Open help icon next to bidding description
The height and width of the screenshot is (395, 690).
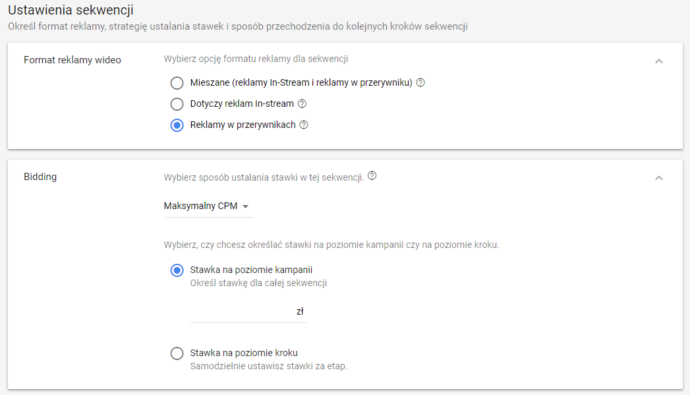[372, 175]
